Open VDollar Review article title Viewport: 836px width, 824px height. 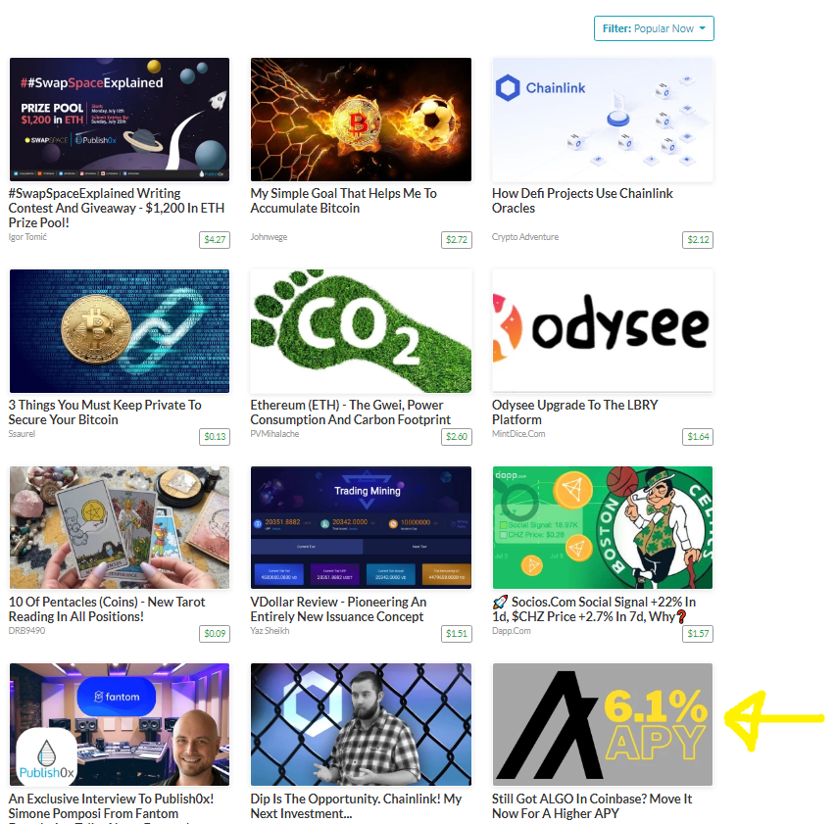(338, 608)
